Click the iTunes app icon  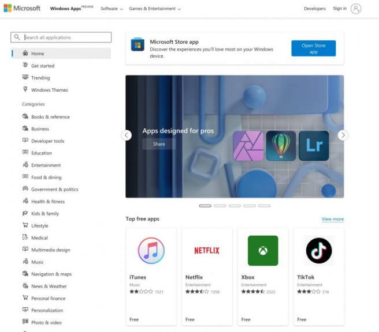(x=151, y=251)
